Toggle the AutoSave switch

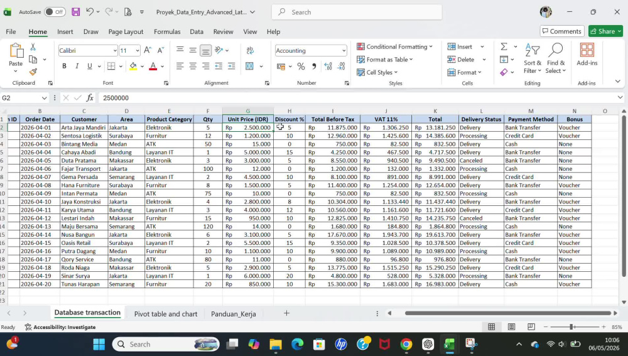coord(55,12)
